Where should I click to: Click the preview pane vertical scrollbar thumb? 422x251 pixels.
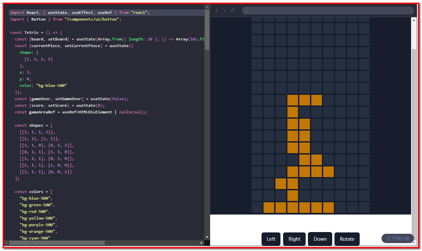click(414, 139)
